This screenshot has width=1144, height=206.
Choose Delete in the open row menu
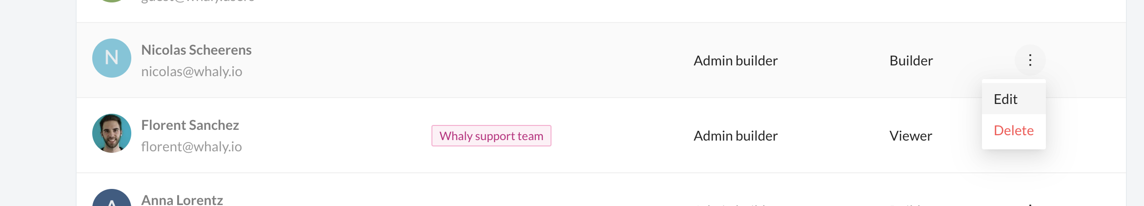tap(1013, 130)
